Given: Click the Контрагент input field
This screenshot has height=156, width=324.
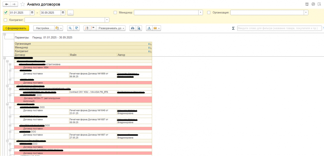Looking at the screenshot, I should coord(65,20).
